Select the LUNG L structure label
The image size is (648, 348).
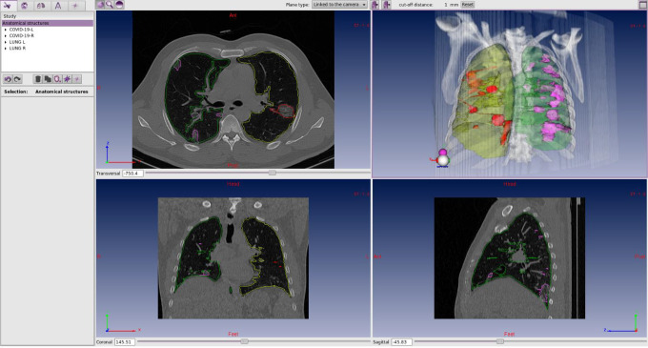click(17, 42)
